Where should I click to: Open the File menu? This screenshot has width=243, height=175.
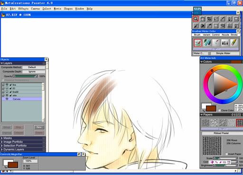pos(4,9)
